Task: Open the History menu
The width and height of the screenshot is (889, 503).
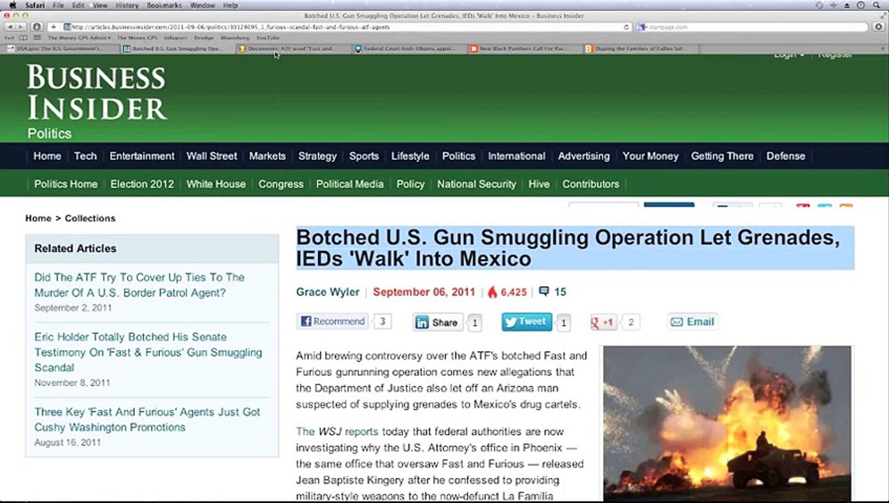Action: coord(127,5)
